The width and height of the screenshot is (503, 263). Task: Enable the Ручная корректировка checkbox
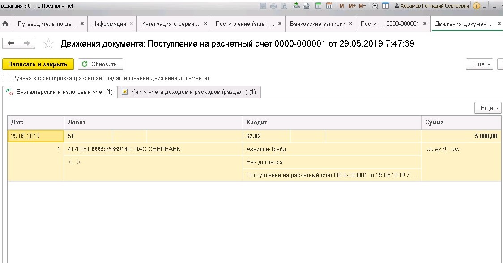point(6,78)
